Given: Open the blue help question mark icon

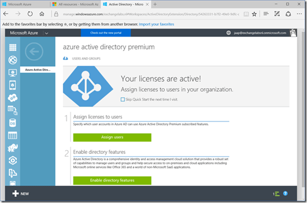Looking at the screenshot, I should point(286,193).
